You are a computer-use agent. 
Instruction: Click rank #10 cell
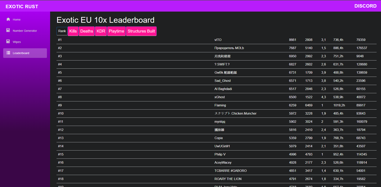point(61,114)
